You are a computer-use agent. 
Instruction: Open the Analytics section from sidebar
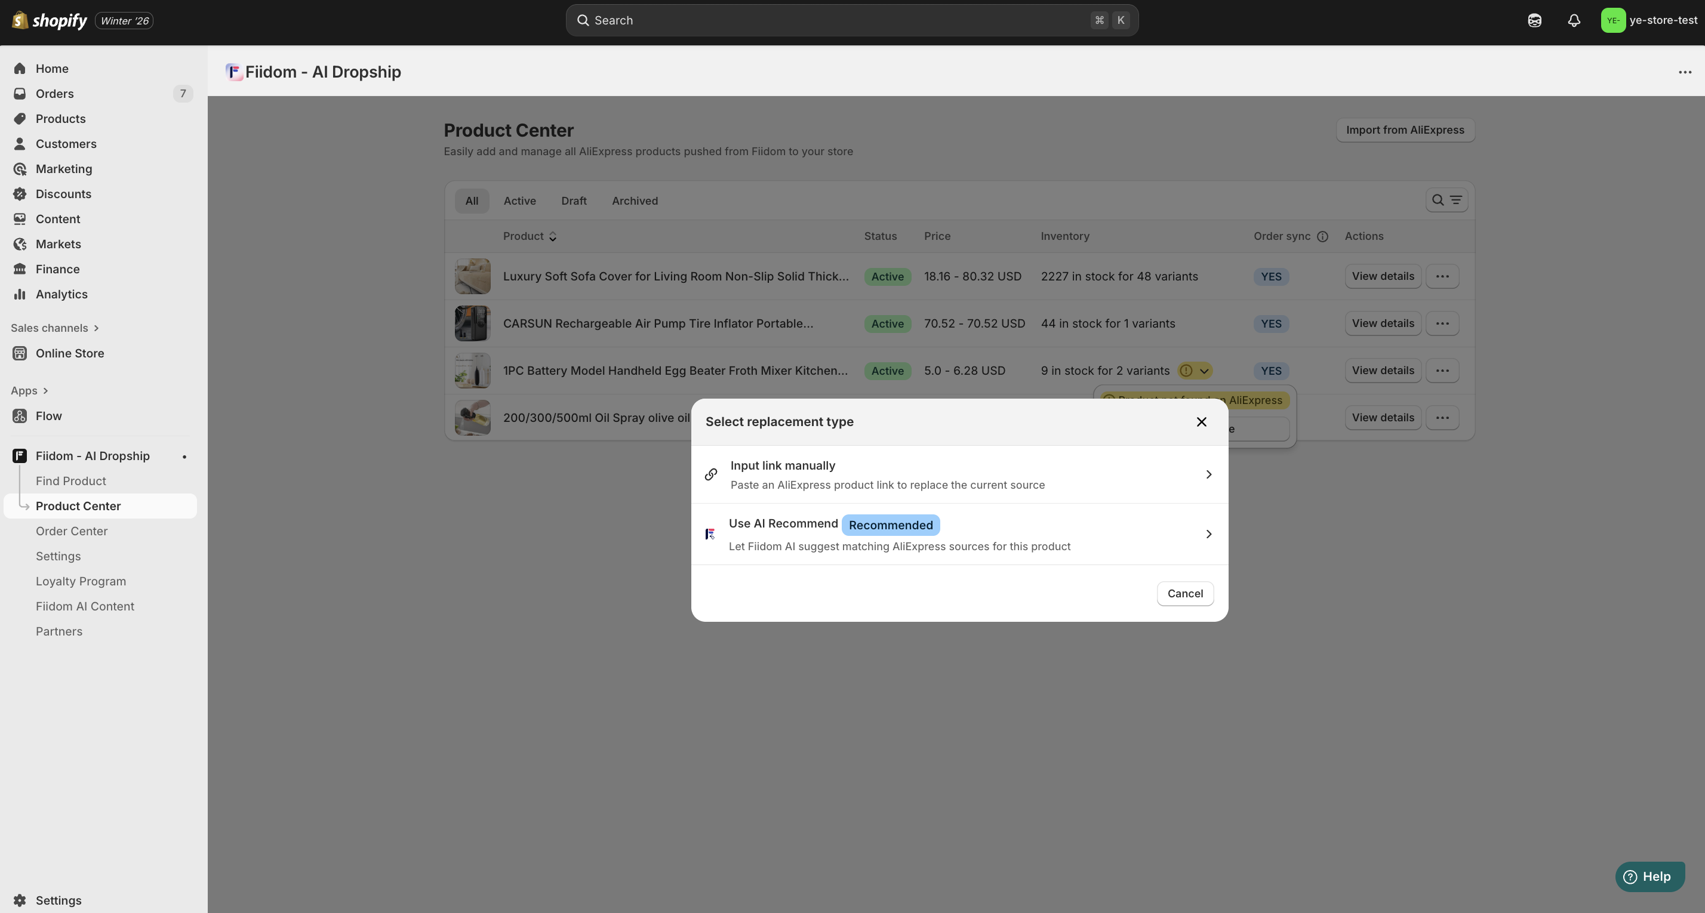(x=61, y=294)
